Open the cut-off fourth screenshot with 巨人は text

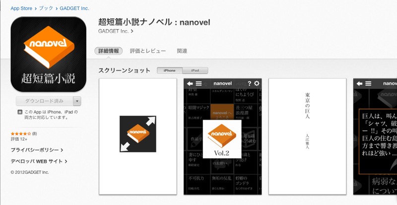pyautogui.click(x=375, y=137)
